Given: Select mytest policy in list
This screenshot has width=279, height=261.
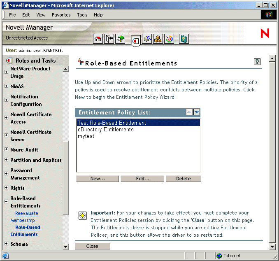Looking at the screenshot, I should 138,136.
